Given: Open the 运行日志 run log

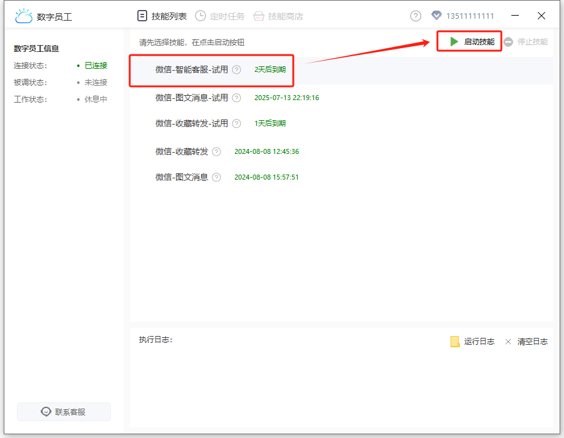Looking at the screenshot, I should pos(473,342).
